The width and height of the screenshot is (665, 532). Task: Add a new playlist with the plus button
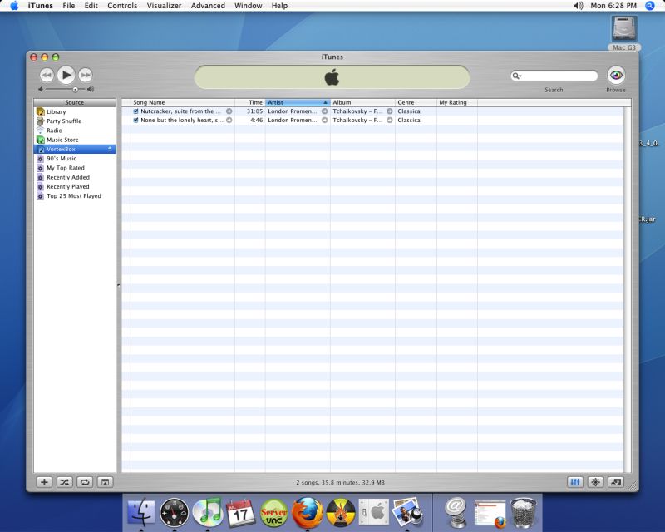[x=44, y=482]
